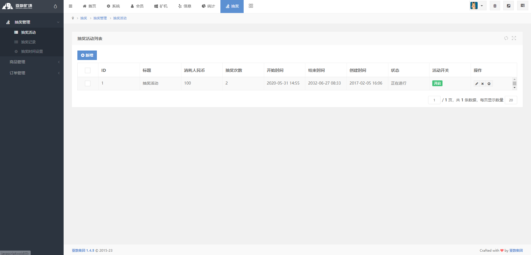Toggle the hamburger sidebar collapse icon
Screen dimensions: 531x255
[x=71, y=6]
